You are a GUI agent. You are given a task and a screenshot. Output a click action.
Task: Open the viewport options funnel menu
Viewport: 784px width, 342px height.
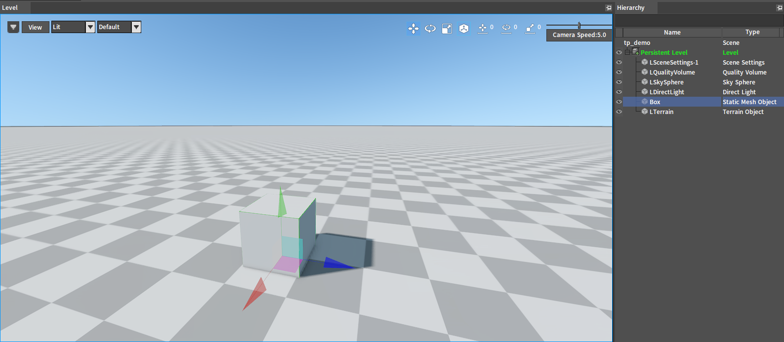13,27
